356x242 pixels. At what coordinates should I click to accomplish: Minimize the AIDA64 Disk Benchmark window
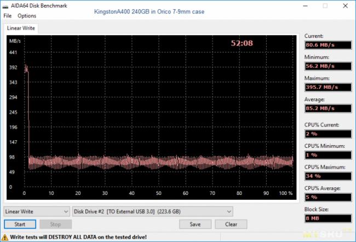306,6
